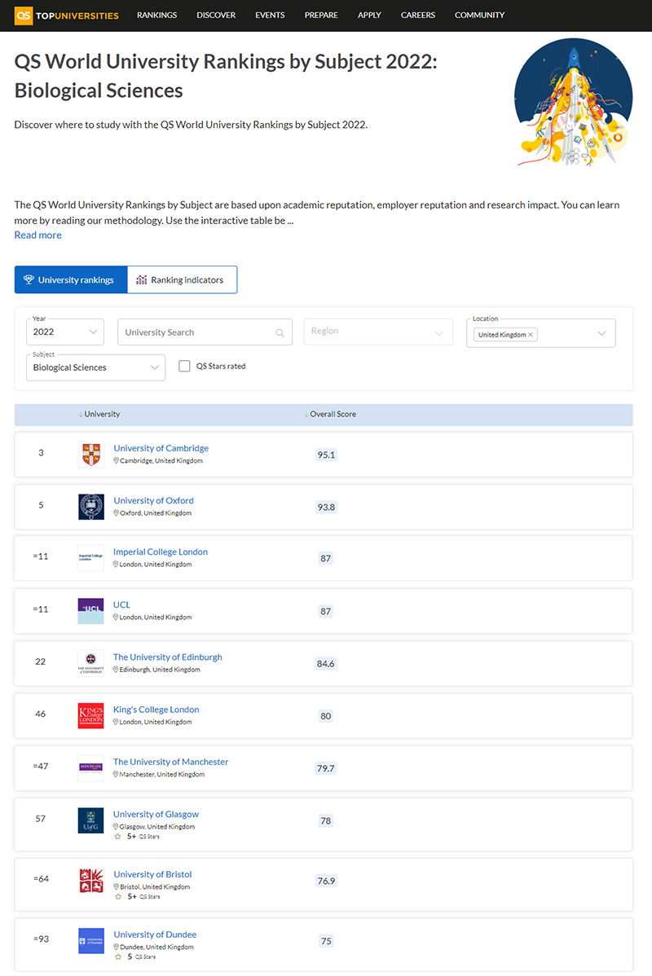Open the UCL link

point(121,605)
